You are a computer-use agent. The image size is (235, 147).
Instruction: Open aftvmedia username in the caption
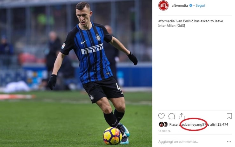click(x=166, y=21)
